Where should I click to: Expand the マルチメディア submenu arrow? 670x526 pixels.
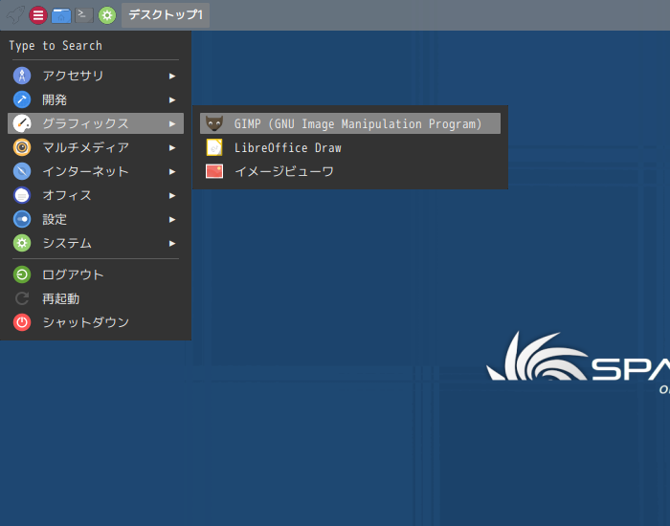click(x=172, y=147)
